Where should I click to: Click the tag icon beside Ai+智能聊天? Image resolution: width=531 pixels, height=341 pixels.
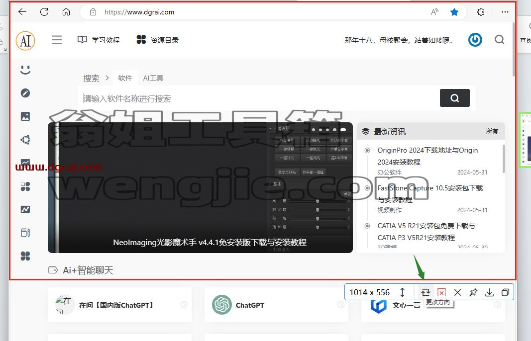click(x=53, y=270)
